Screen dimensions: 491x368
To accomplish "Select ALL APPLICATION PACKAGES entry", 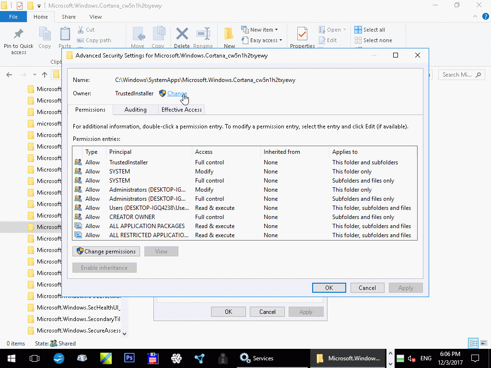I will pos(245,226).
